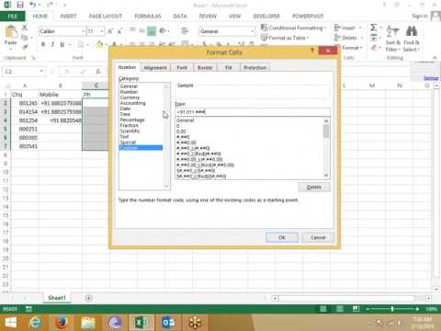Select Percentage in the Category list
The height and width of the screenshot is (331, 441).
click(132, 120)
